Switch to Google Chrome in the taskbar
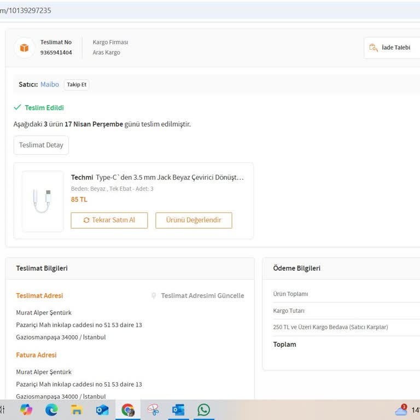 click(x=128, y=410)
